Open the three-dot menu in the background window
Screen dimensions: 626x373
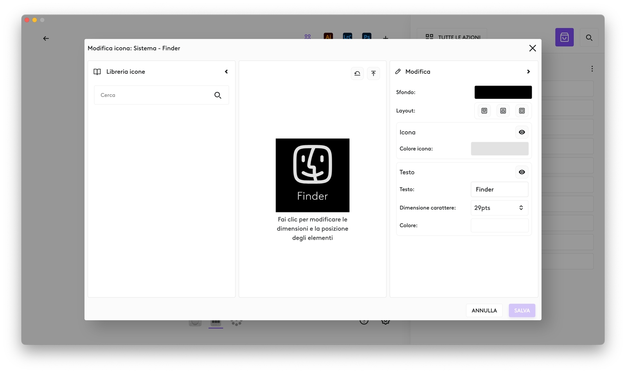592,69
